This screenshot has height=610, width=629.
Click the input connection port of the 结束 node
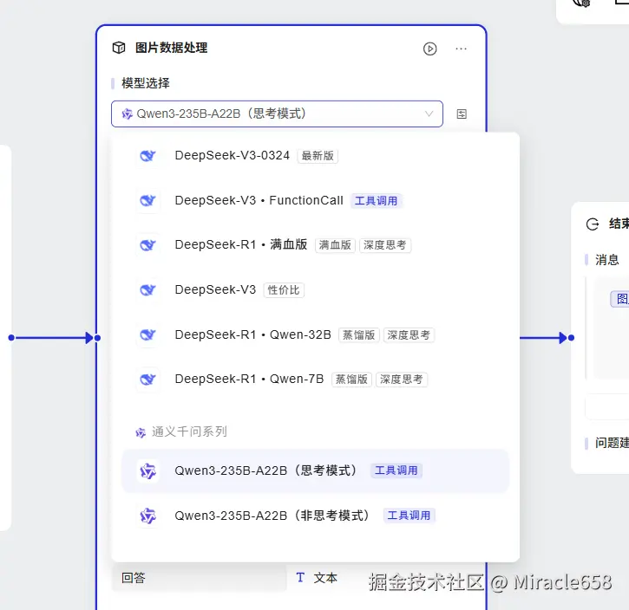(571, 338)
